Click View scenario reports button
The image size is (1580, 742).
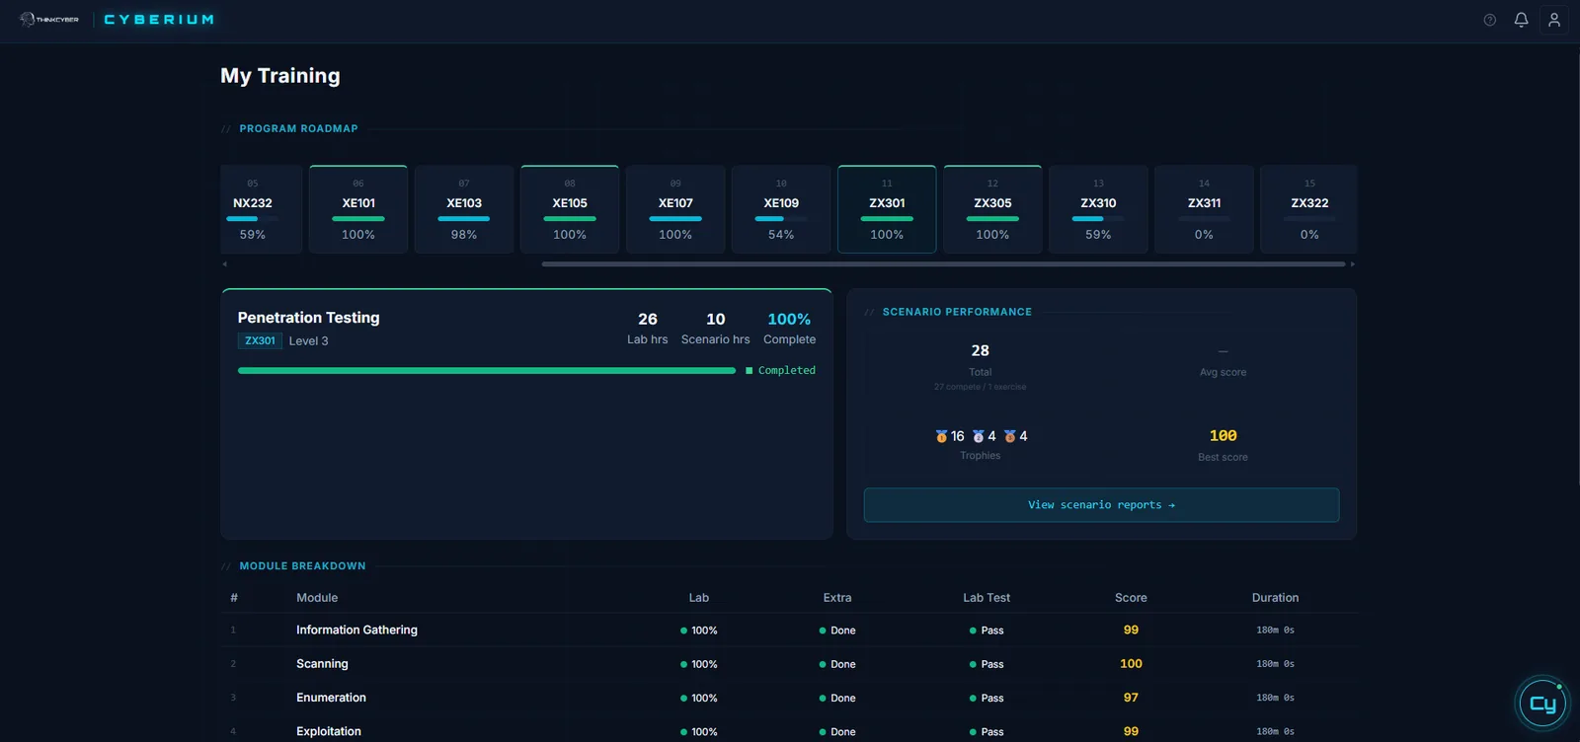1101,505
